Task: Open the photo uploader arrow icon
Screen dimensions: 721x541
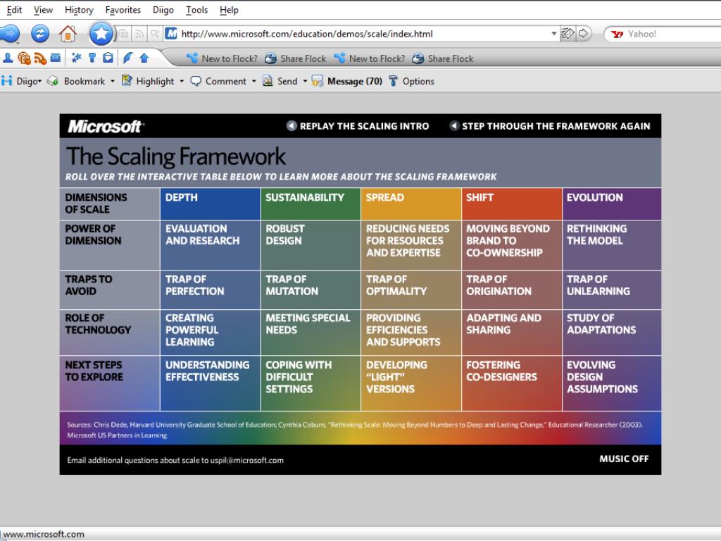Action: click(144, 58)
